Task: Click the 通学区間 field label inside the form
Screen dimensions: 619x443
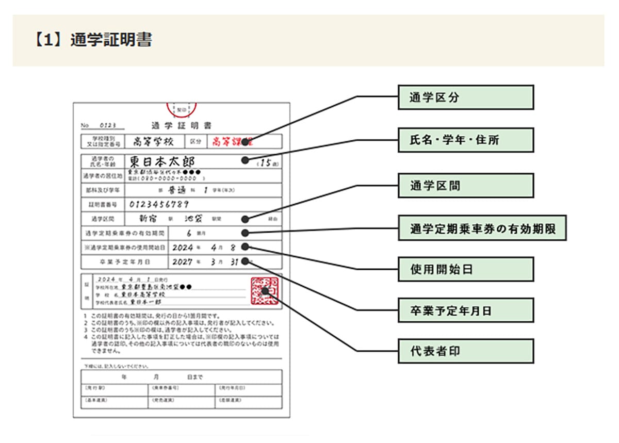Action: click(103, 219)
